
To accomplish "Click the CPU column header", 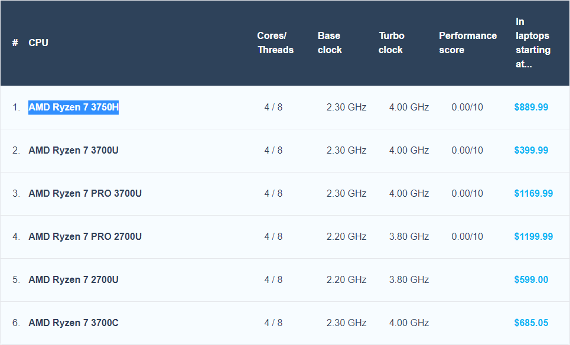I will click(x=38, y=43).
